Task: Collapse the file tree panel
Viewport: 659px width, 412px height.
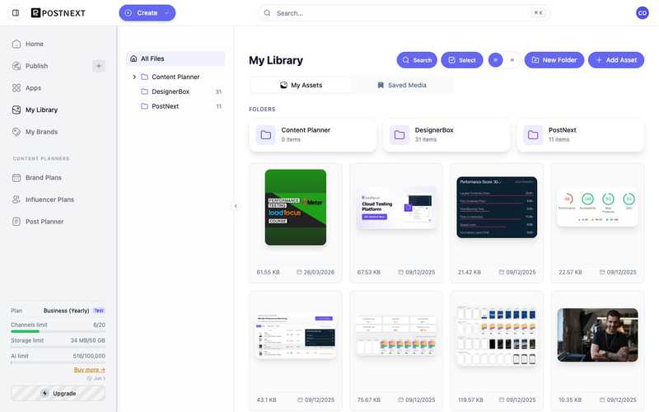Action: click(236, 206)
